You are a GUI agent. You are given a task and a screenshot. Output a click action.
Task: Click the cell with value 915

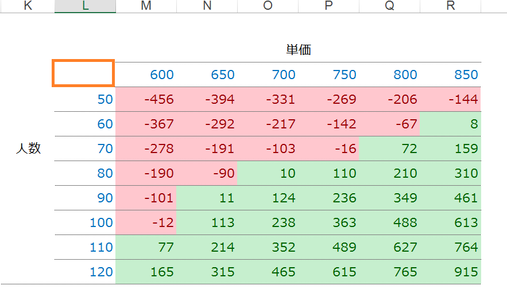coord(450,272)
